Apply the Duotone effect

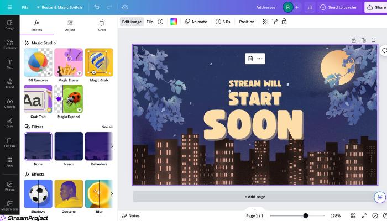click(69, 193)
